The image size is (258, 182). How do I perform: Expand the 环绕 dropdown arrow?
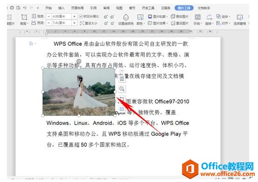(201, 23)
